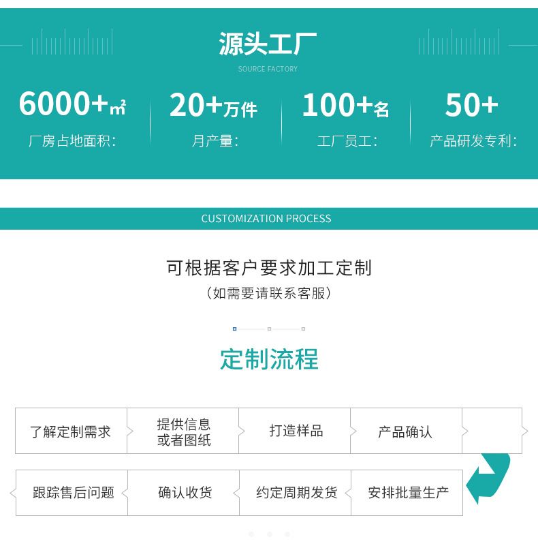The image size is (538, 548).
Task: Click the 20+万件 monthly output figure
Action: click(x=213, y=106)
